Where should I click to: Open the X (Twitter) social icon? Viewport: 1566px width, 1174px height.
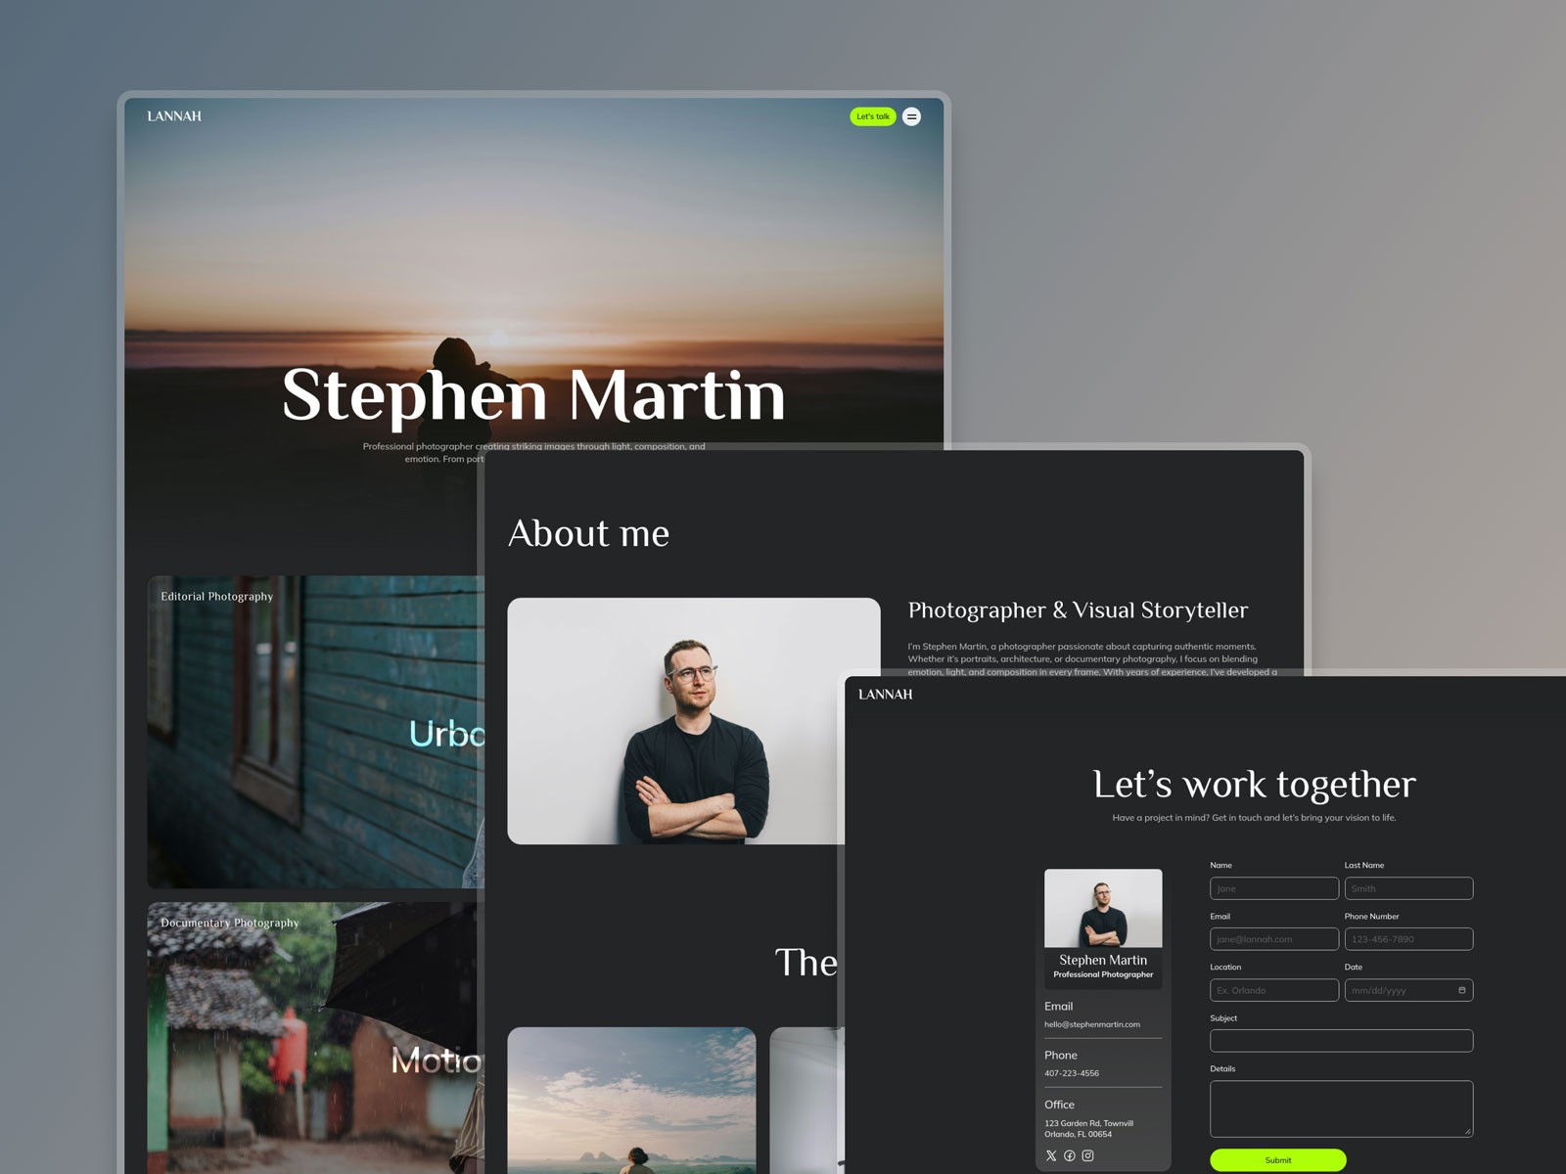pos(1051,1155)
